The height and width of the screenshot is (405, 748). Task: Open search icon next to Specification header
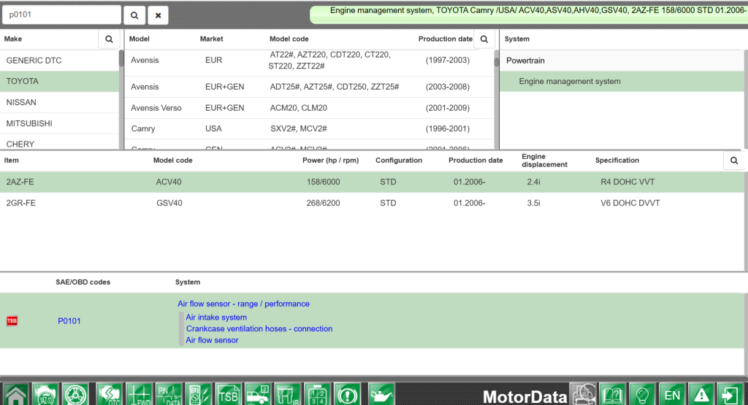[x=734, y=161]
